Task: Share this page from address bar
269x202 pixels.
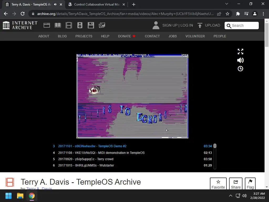Action: (219, 14)
